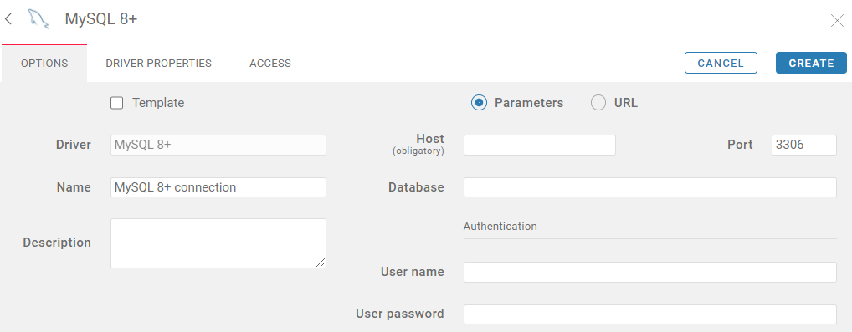Click the User password label

tap(400, 314)
